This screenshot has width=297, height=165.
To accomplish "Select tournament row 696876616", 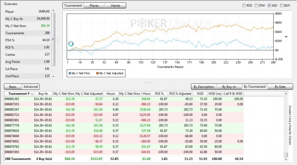I will click(124, 131).
